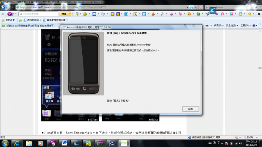Click the HTC phone image in dialog
Image resolution: width=262 pixels, height=147 pixels.
pos(84,64)
